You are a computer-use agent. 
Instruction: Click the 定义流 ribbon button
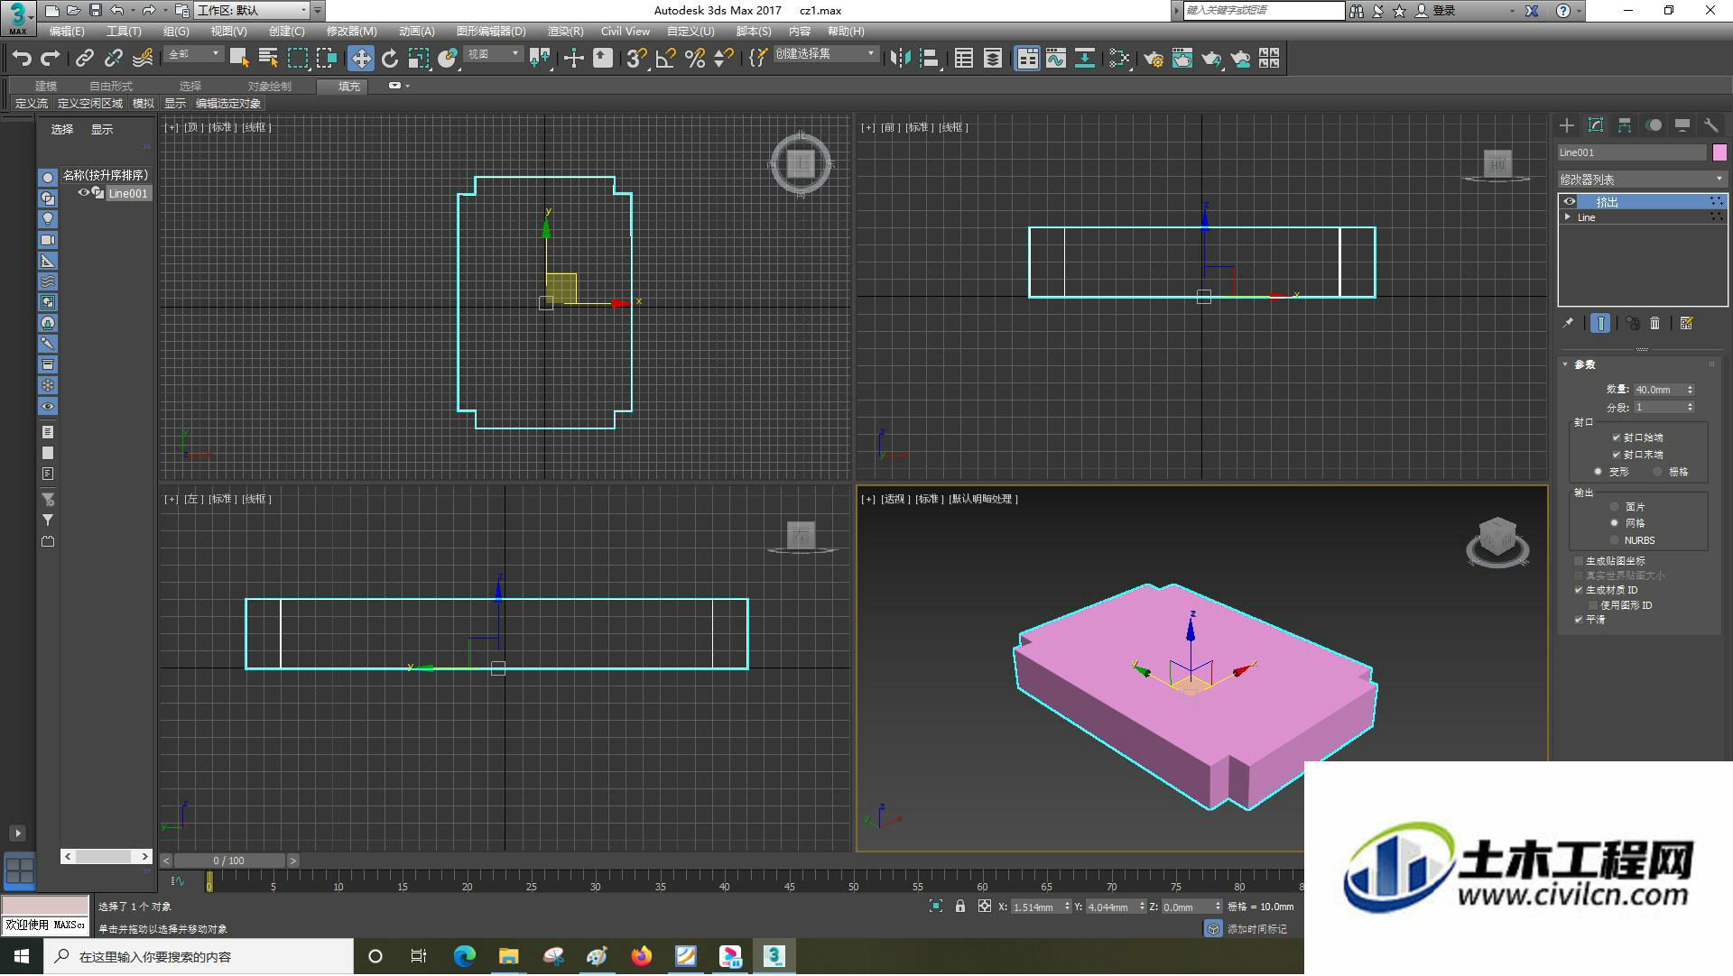tap(32, 104)
